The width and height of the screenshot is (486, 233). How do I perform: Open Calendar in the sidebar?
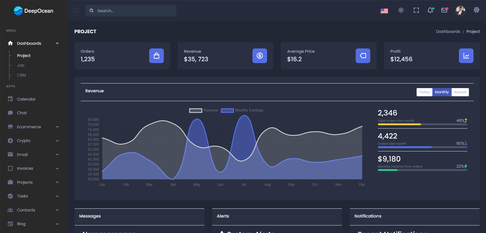[26, 99]
